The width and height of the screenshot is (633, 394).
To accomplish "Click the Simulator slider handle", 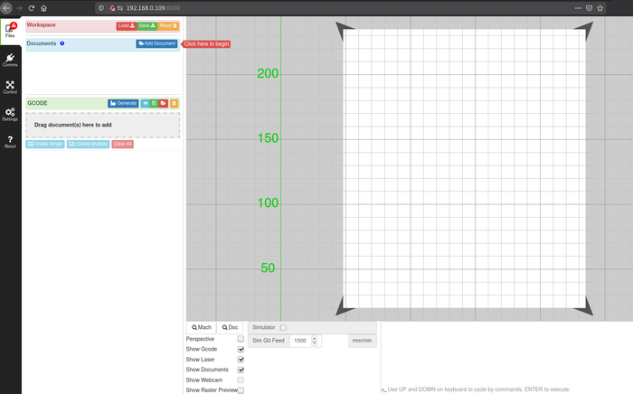I will [283, 327].
